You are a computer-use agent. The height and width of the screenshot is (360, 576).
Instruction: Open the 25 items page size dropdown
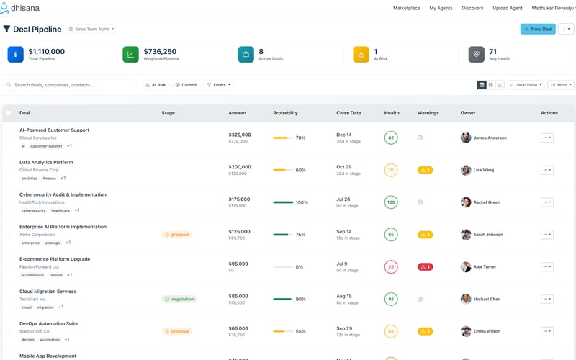coord(561,85)
